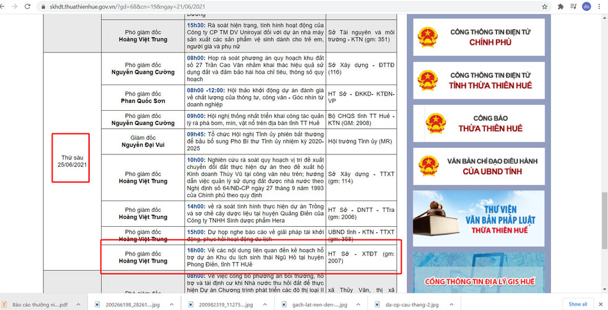Open Công báo Thừa Thiên Huế banner
The height and width of the screenshot is (310, 608).
(x=479, y=123)
